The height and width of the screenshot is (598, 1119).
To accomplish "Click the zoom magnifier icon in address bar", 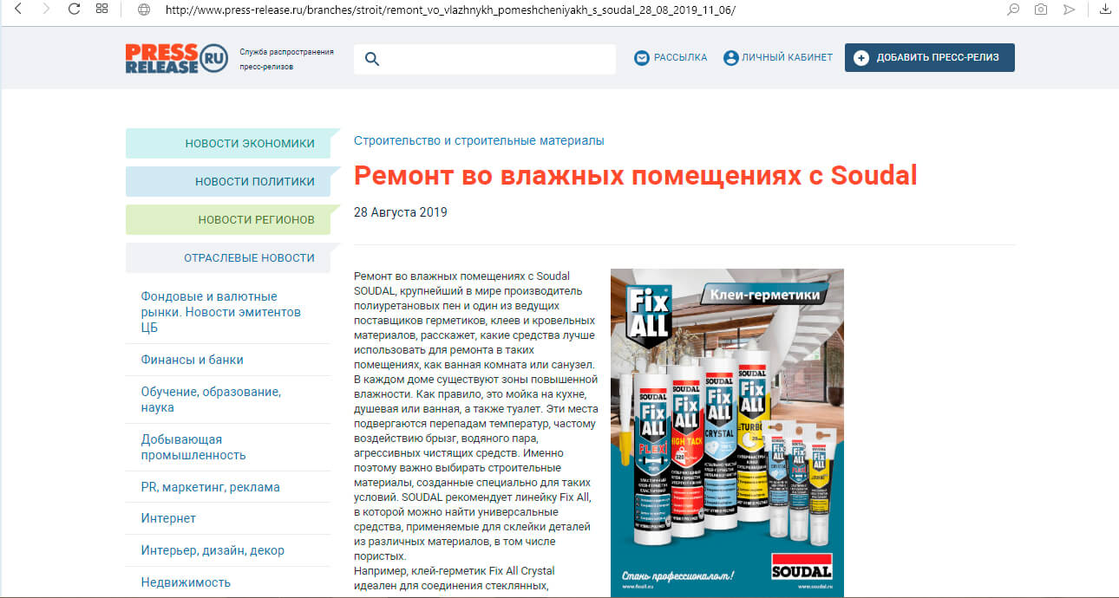I will click(x=1012, y=10).
